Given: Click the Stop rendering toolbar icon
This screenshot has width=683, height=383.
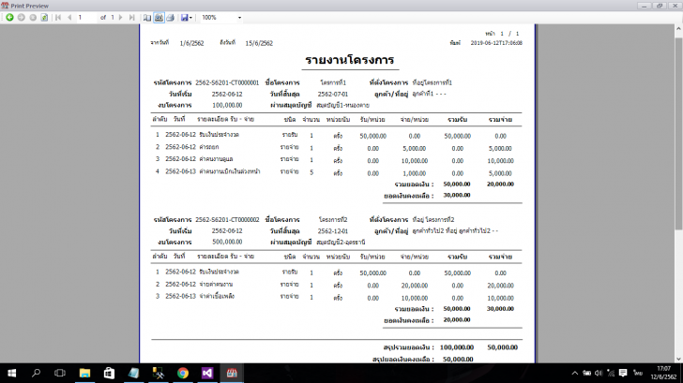Looking at the screenshot, I should tap(33, 18).
